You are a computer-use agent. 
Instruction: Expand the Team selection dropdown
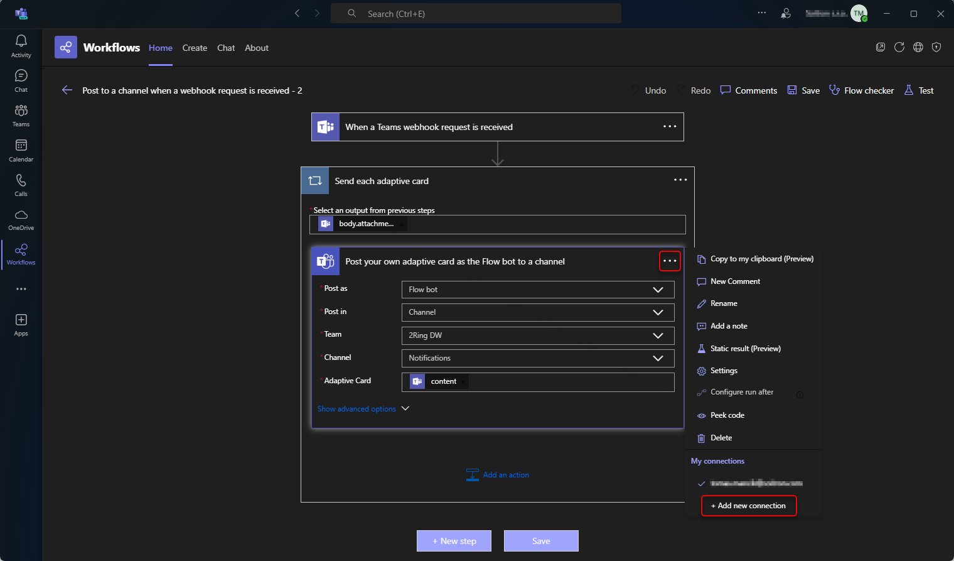[658, 335]
